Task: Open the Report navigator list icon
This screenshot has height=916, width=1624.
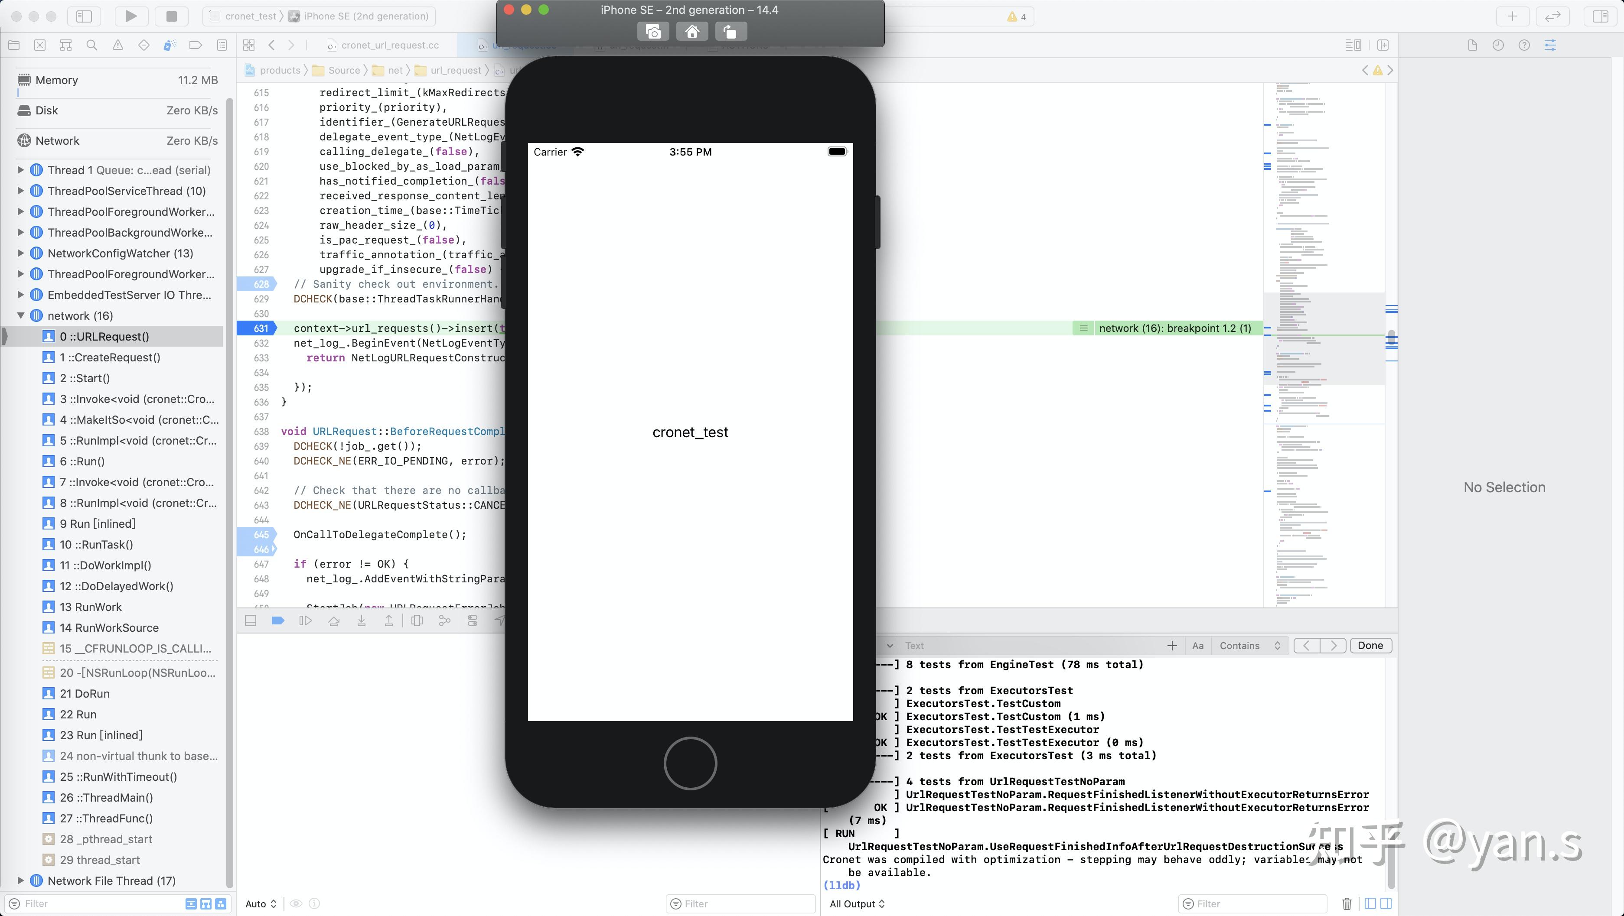Action: pos(222,45)
